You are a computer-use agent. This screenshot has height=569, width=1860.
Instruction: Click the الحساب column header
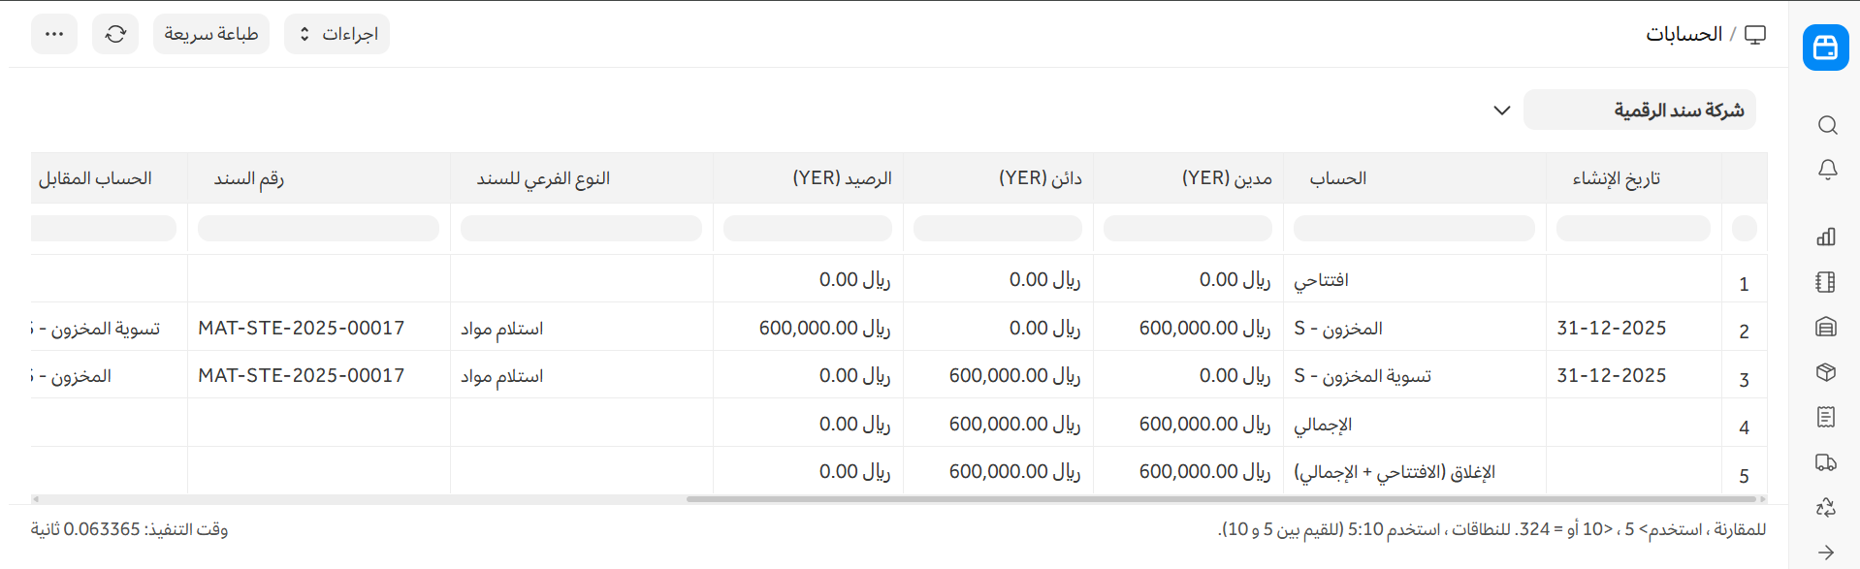(1337, 178)
